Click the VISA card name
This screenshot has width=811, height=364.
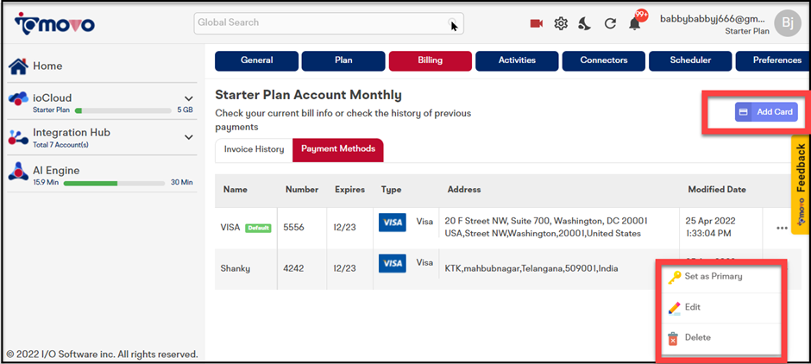click(230, 228)
